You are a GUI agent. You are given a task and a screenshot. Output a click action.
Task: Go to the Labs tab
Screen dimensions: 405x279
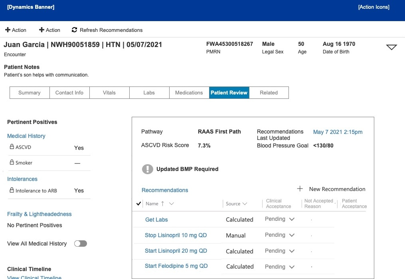coord(149,92)
